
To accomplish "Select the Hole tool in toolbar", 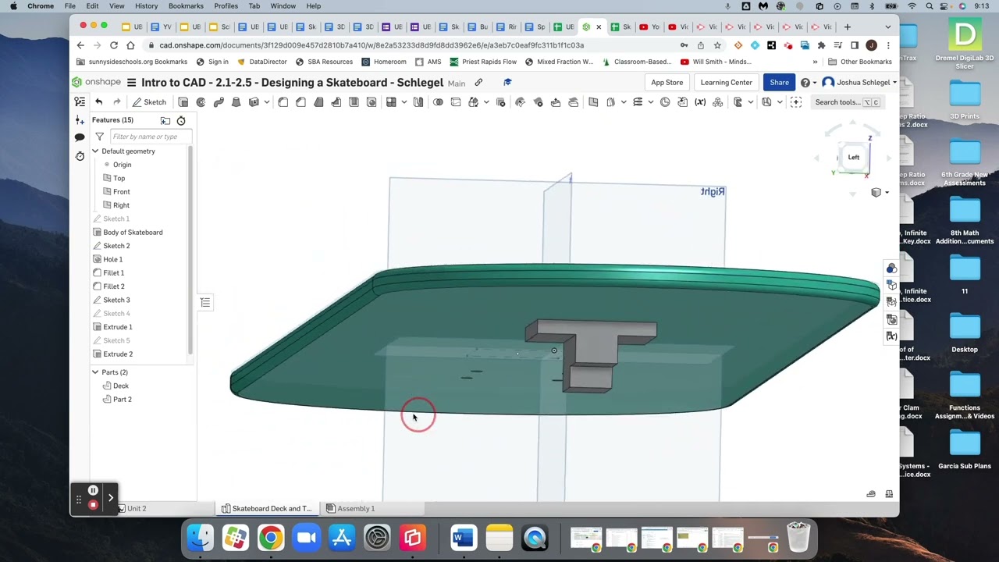I will (x=372, y=102).
